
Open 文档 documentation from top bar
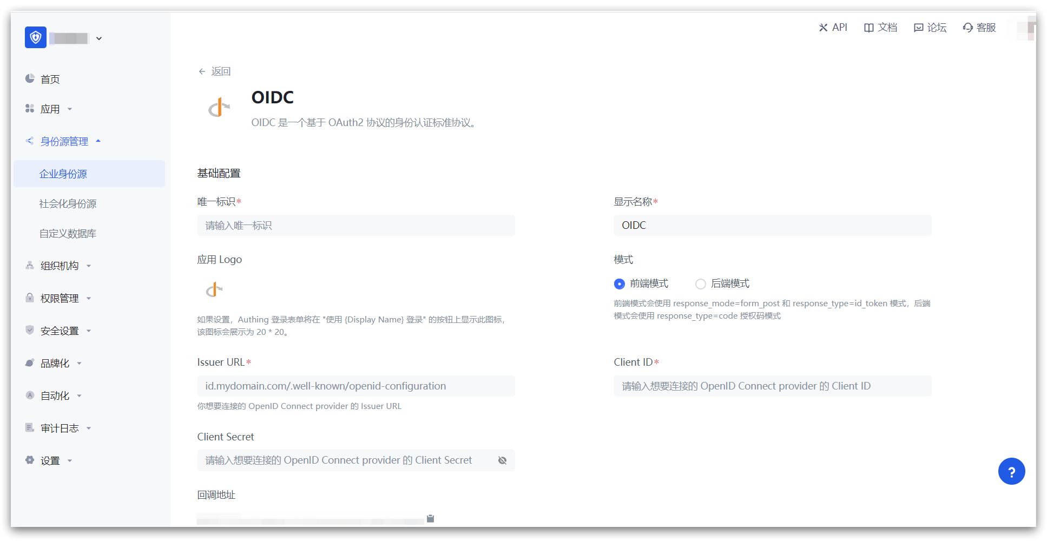880,28
